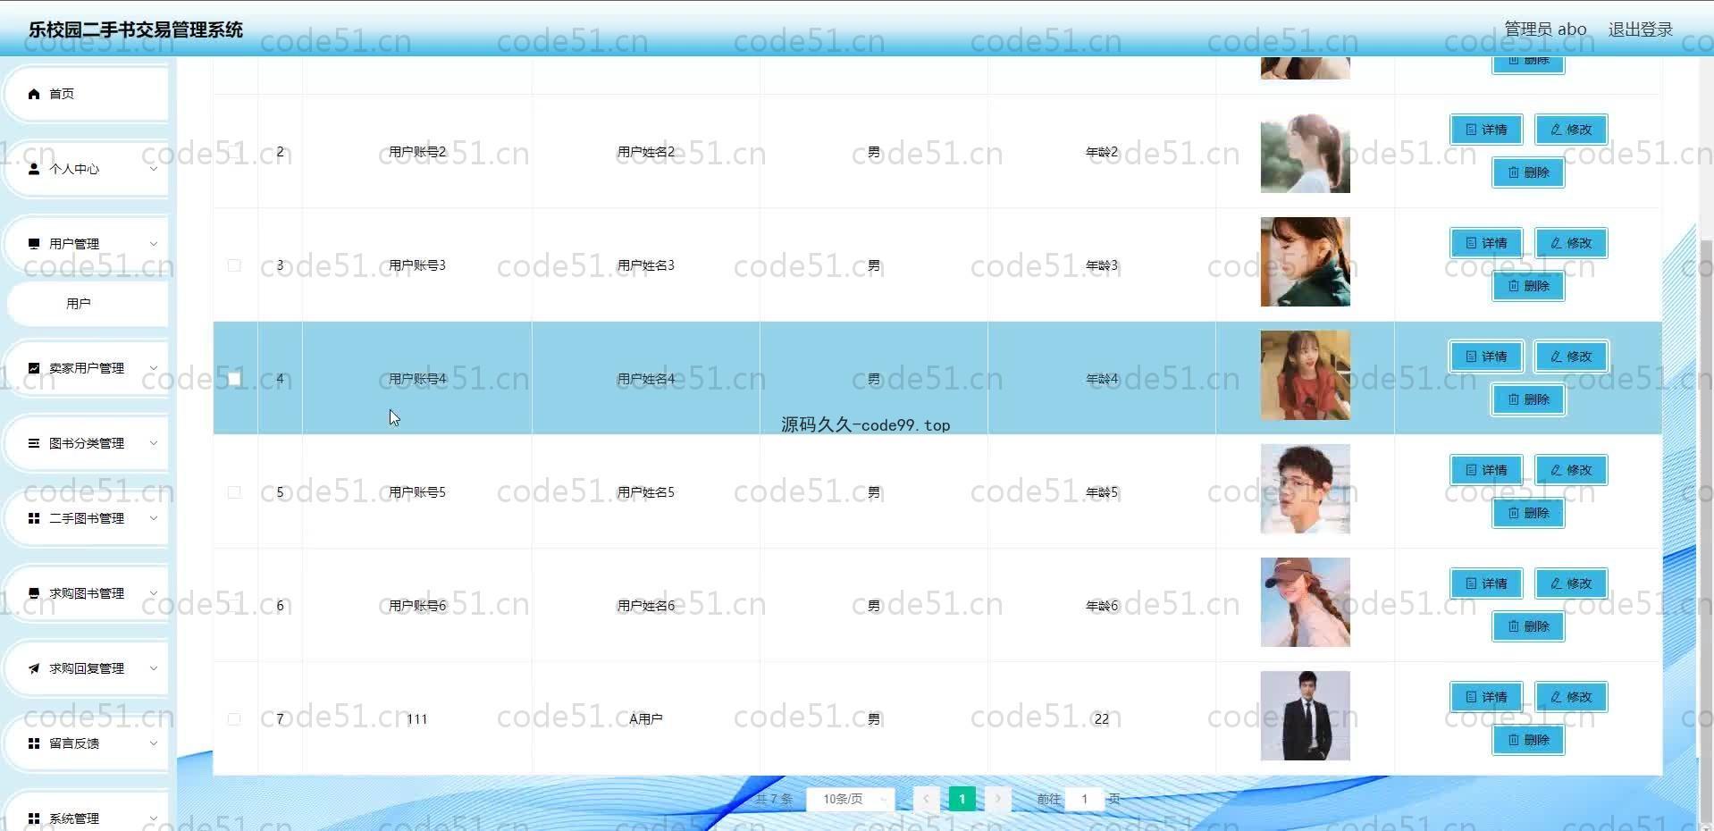Click the grid icon beside 留言反馈

click(34, 743)
